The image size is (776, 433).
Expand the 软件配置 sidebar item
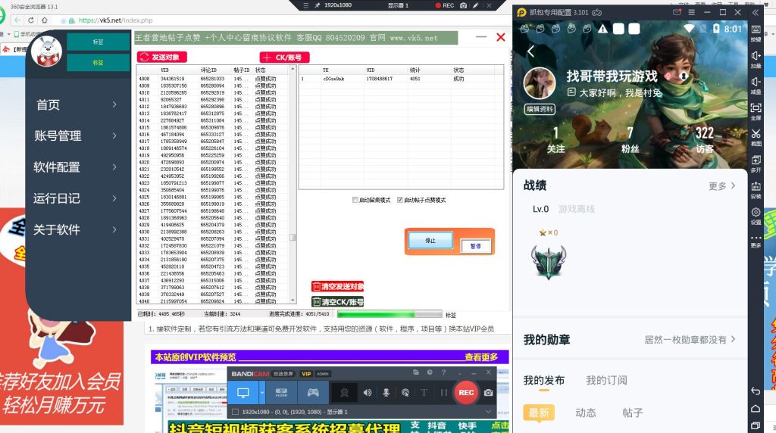76,167
